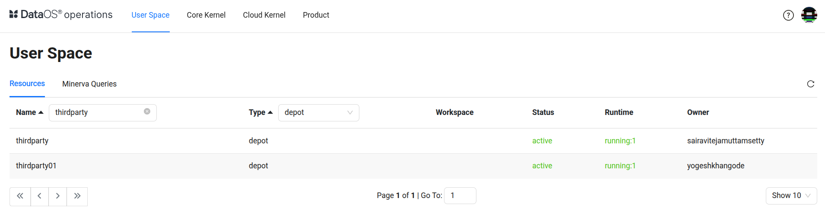This screenshot has width=825, height=220.
Task: Click the DataOS operations logo
Action: pyautogui.click(x=61, y=15)
